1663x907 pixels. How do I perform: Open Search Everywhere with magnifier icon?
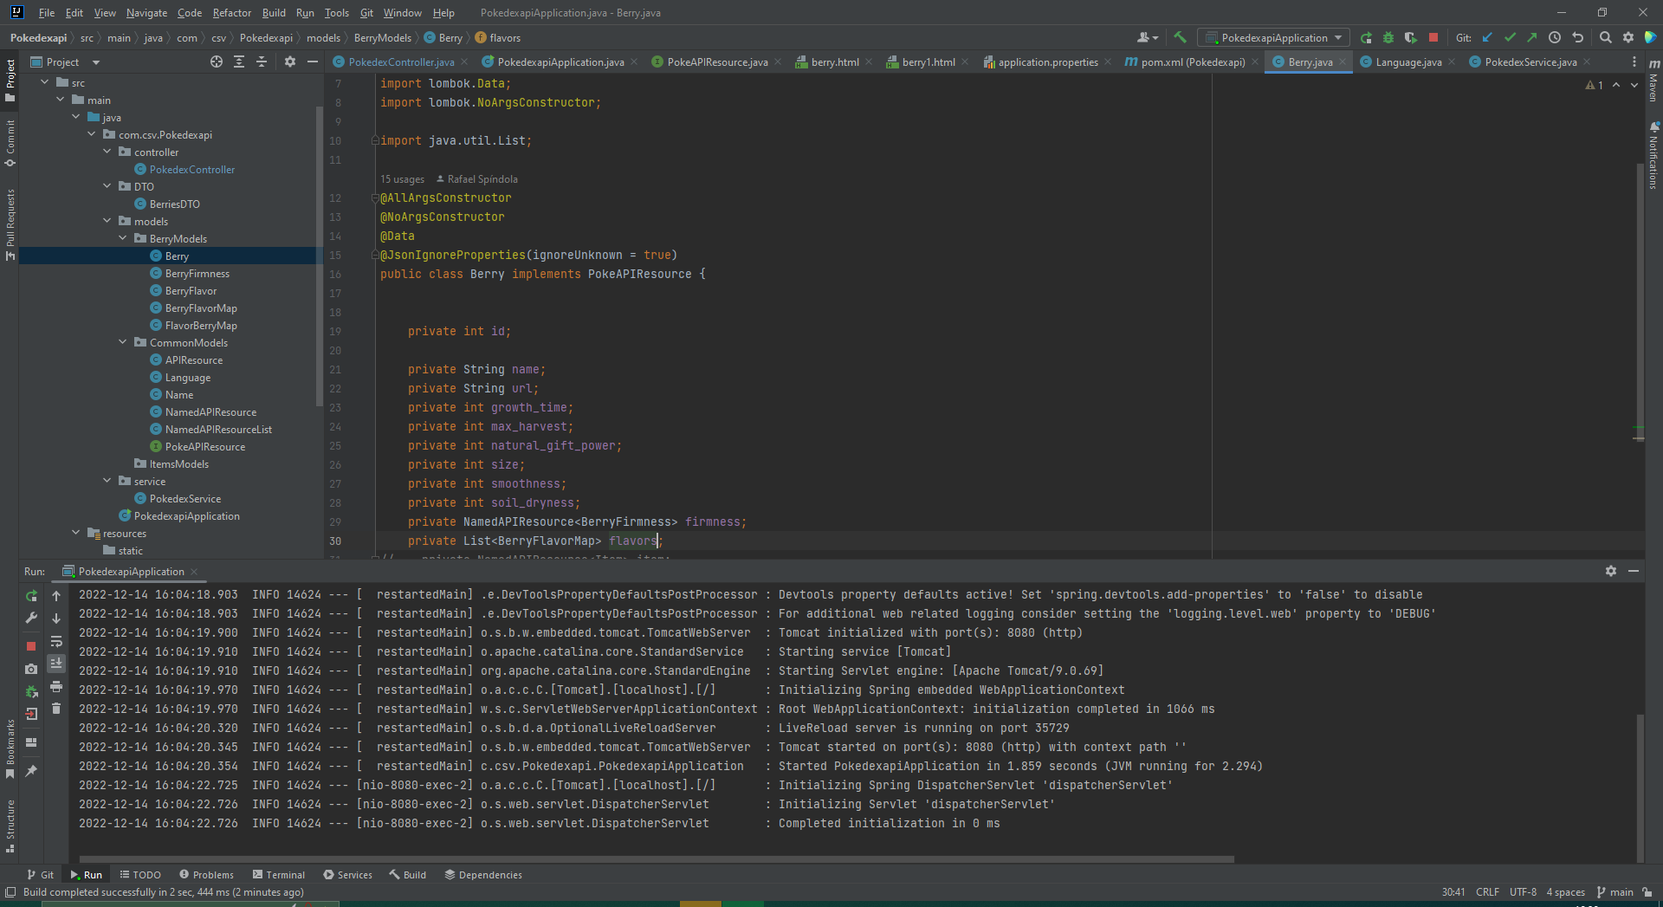tap(1606, 37)
